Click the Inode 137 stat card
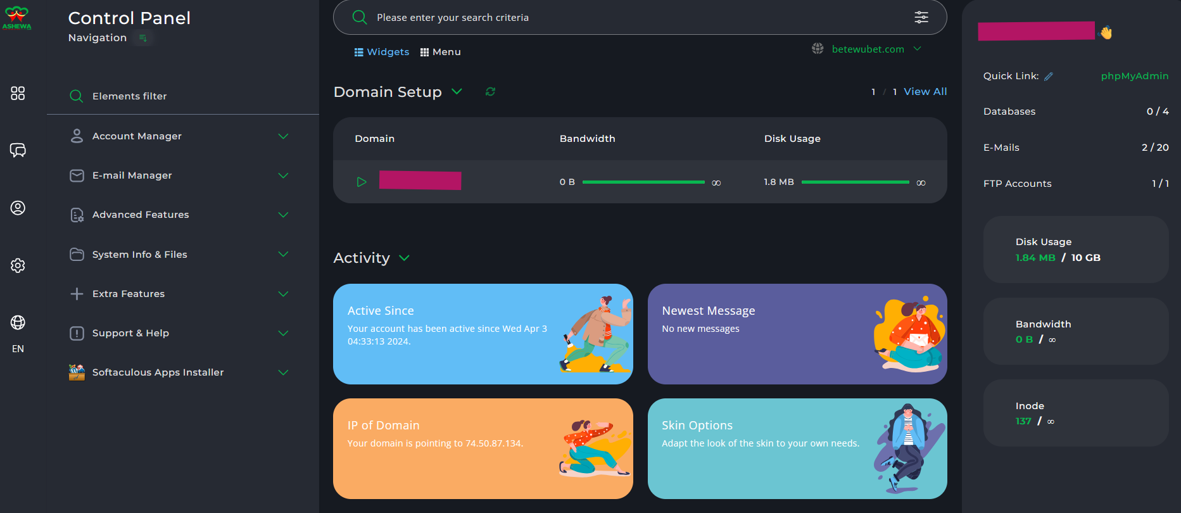 click(x=1076, y=413)
